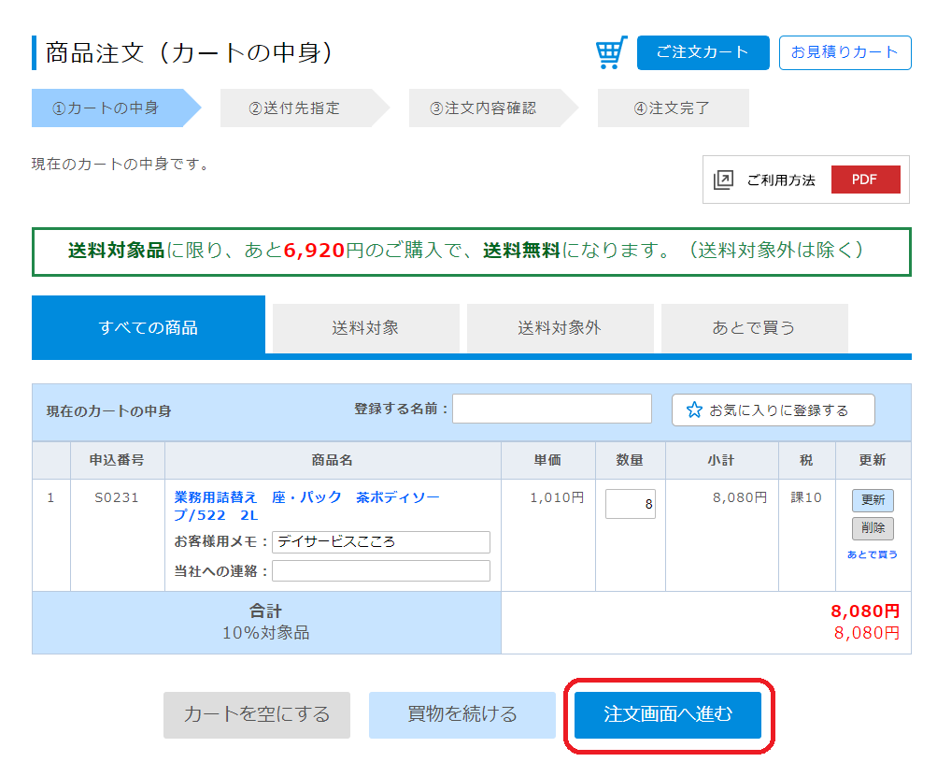The height and width of the screenshot is (762, 937).
Task: Switch to the お見積りカート estimate cart
Action: point(845,52)
